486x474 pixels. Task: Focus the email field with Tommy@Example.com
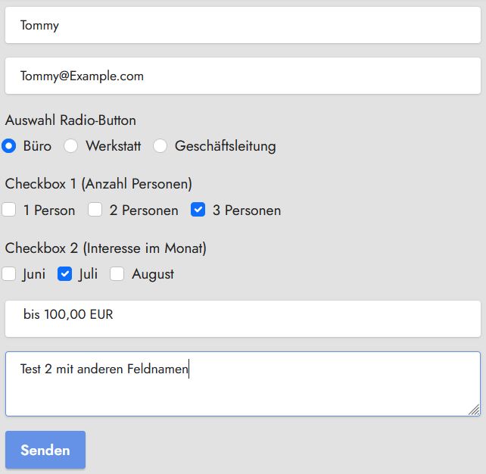242,76
